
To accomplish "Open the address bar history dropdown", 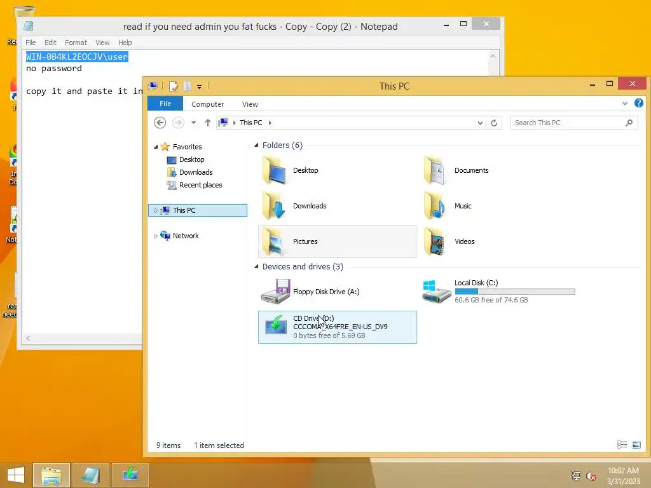I will pyautogui.click(x=480, y=123).
